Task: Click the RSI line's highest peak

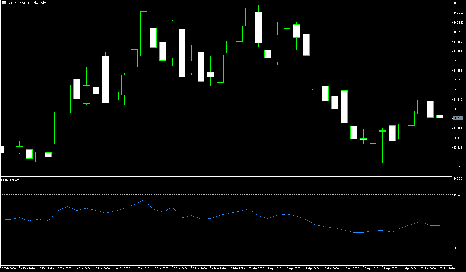Action: pyautogui.click(x=144, y=200)
